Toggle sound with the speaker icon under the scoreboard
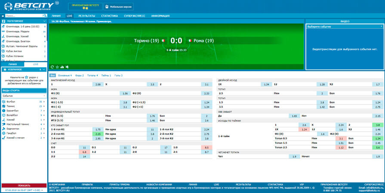The height and width of the screenshot is (193, 385). click(67, 67)
